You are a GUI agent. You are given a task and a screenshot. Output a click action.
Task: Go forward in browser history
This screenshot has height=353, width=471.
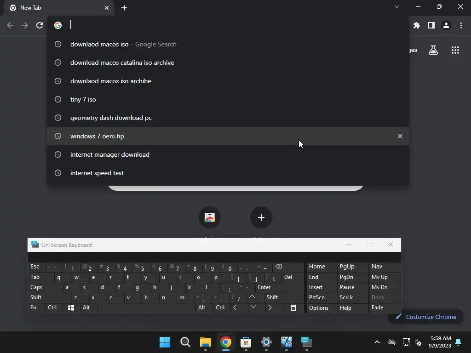point(25,25)
